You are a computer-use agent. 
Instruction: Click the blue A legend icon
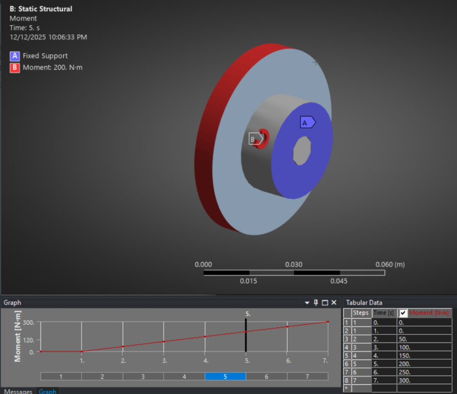coord(14,56)
